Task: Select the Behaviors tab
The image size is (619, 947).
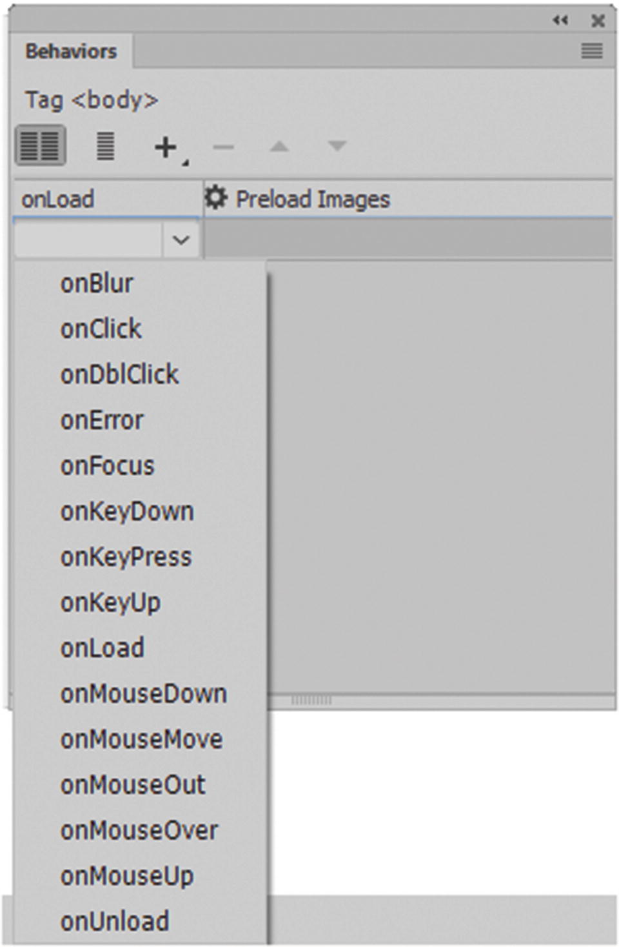Action: click(71, 51)
